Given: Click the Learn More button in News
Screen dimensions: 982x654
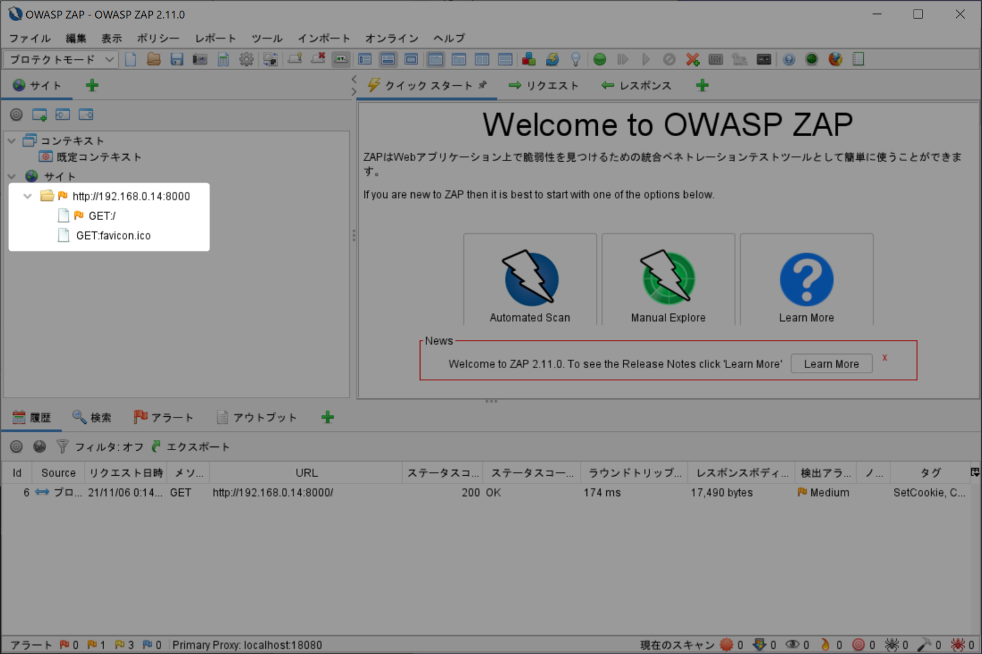Looking at the screenshot, I should click(830, 363).
